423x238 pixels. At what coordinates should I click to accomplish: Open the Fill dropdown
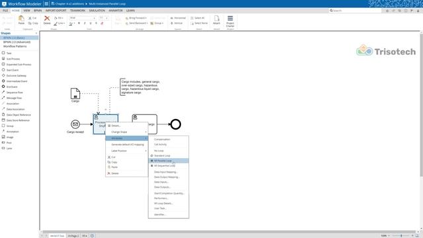click(x=59, y=18)
